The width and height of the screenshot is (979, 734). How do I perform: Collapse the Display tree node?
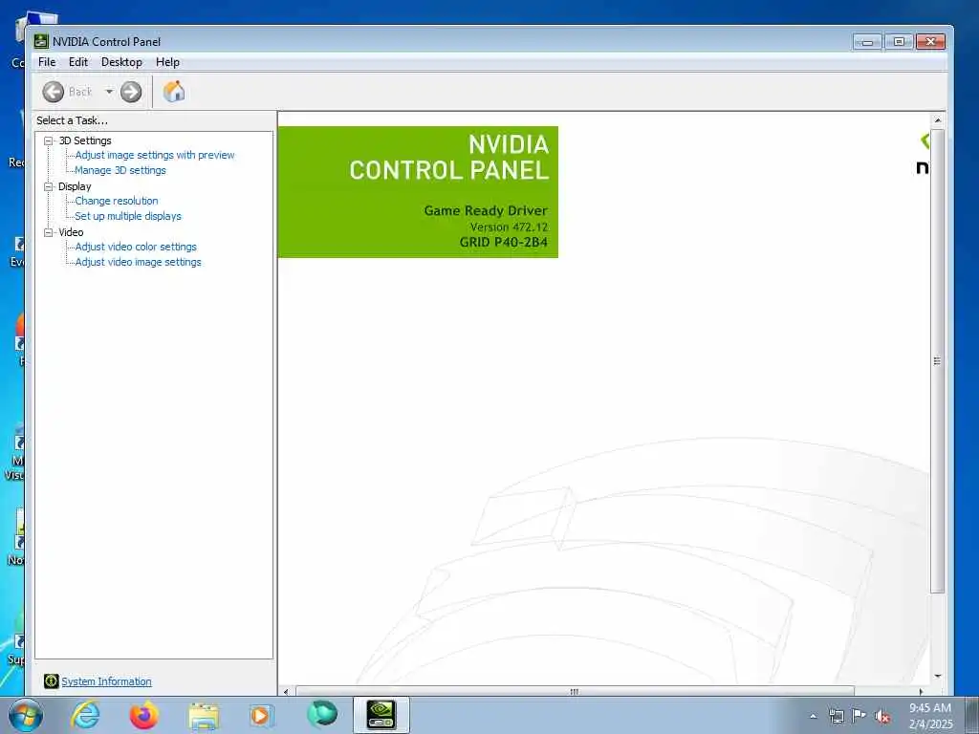[48, 186]
